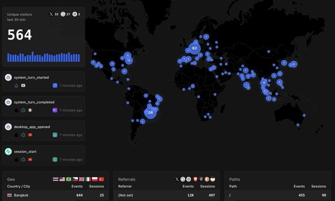The height and width of the screenshot is (201, 335).
Task: Click the UK flag in Geo header
Action: 82,179
